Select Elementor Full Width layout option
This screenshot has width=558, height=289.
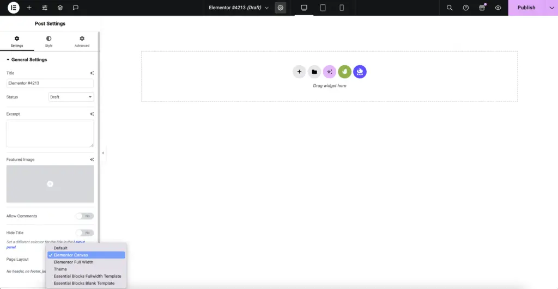pos(74,262)
